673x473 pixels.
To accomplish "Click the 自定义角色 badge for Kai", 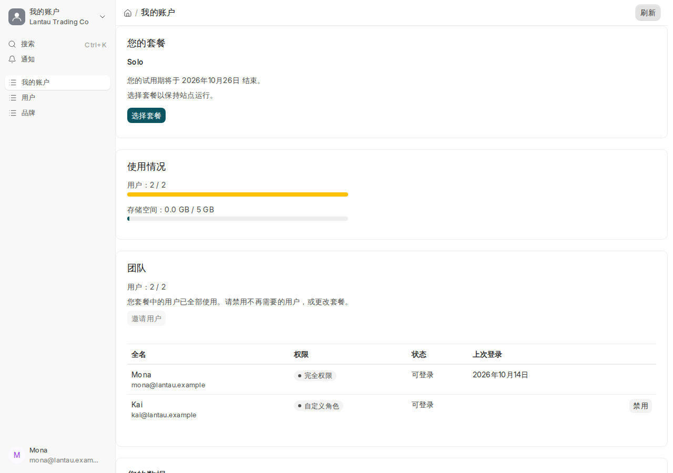I will point(319,406).
